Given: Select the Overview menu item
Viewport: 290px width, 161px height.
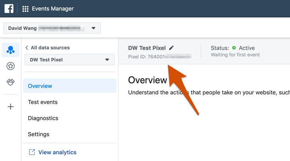Looking at the screenshot, I should coord(40,86).
